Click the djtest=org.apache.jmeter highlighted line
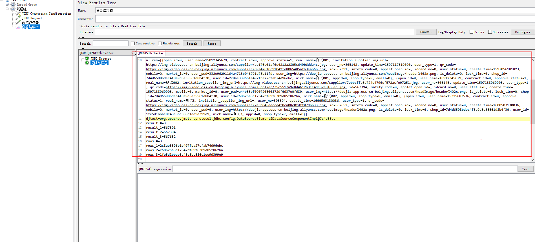 point(241,119)
